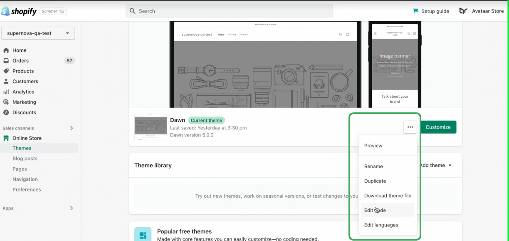Image resolution: width=509 pixels, height=241 pixels.
Task: Select Rename from the actions menu
Action: click(x=388, y=166)
